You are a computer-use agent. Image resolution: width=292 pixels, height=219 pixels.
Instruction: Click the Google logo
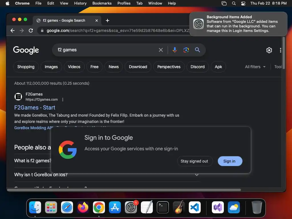click(x=26, y=50)
